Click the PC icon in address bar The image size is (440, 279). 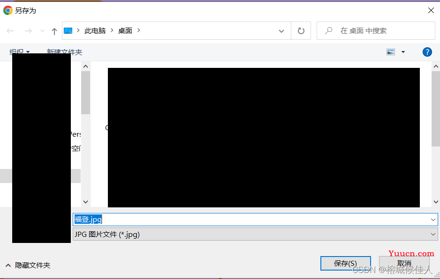[68, 30]
